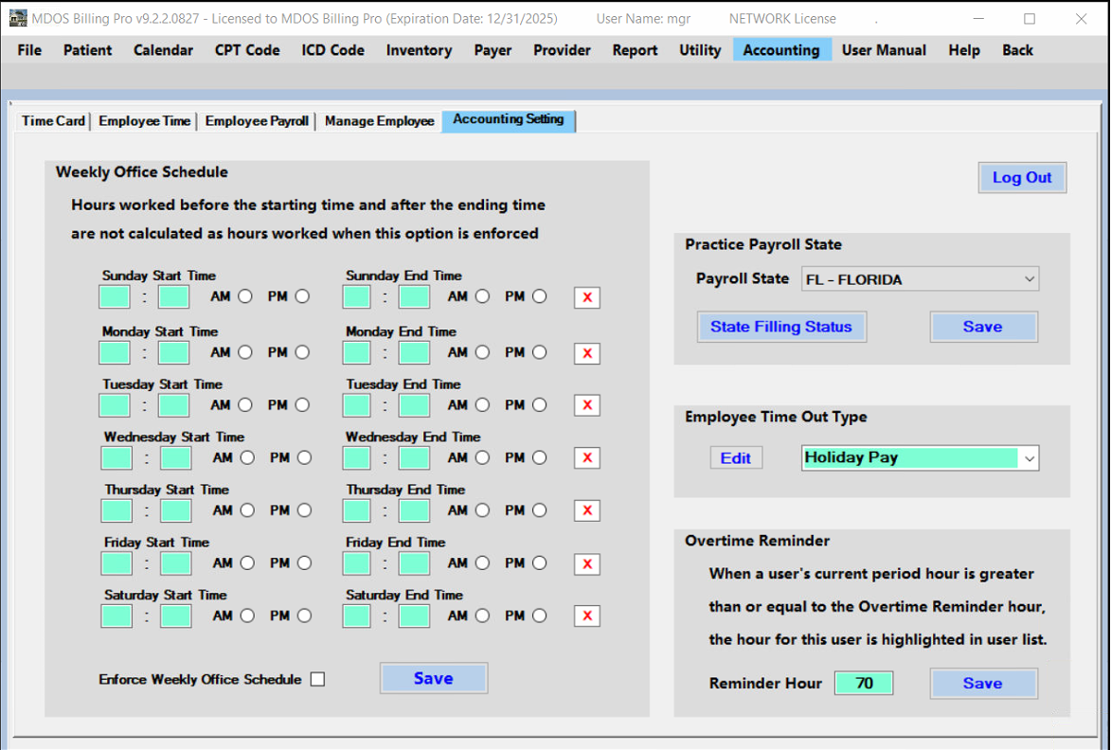Select AM for Monday Start Time
The height and width of the screenshot is (750, 1111).
pyautogui.click(x=245, y=352)
